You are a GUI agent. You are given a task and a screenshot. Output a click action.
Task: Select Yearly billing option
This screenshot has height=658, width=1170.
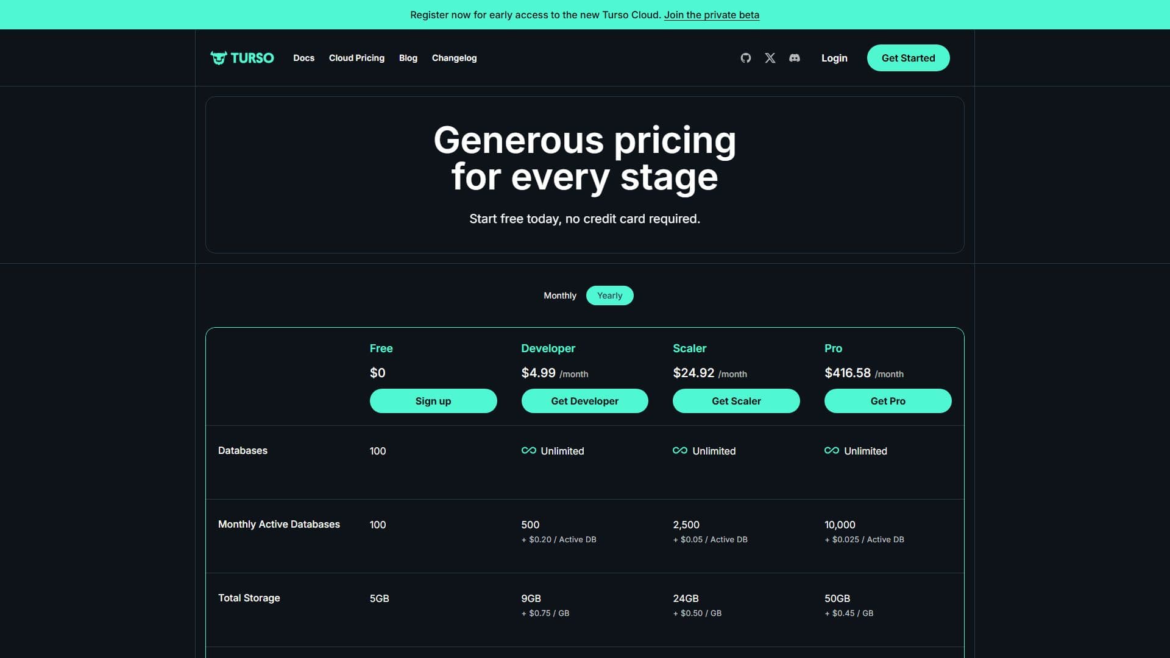(x=609, y=295)
